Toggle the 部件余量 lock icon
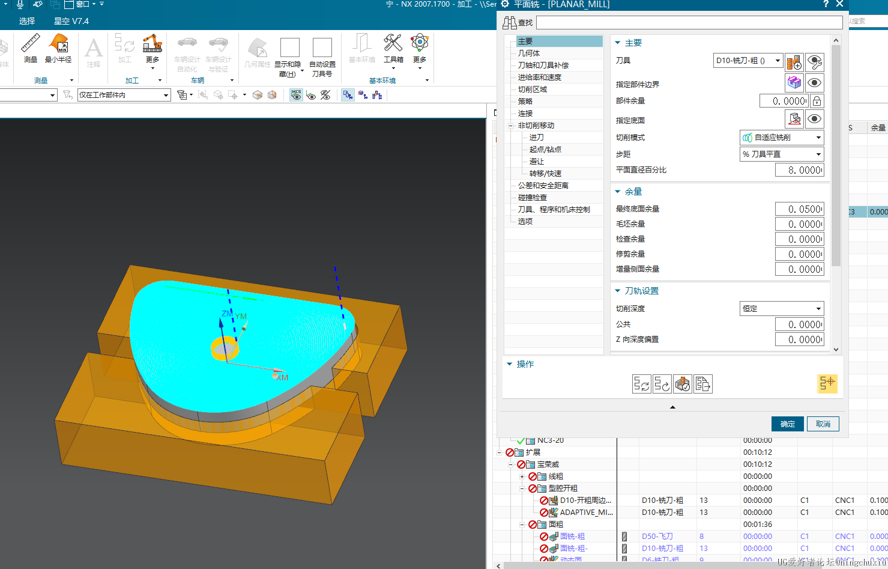The width and height of the screenshot is (888, 569). coord(817,101)
